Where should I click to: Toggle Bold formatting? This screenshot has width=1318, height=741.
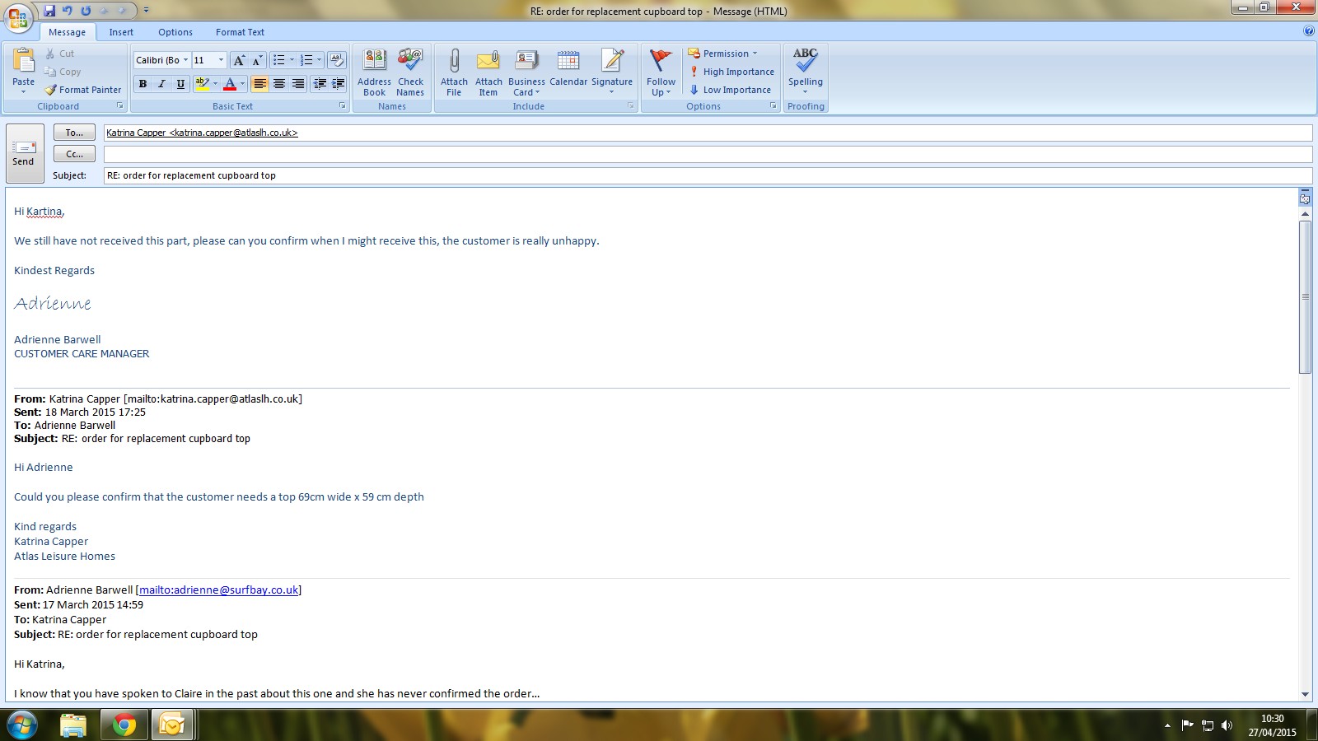(x=143, y=84)
